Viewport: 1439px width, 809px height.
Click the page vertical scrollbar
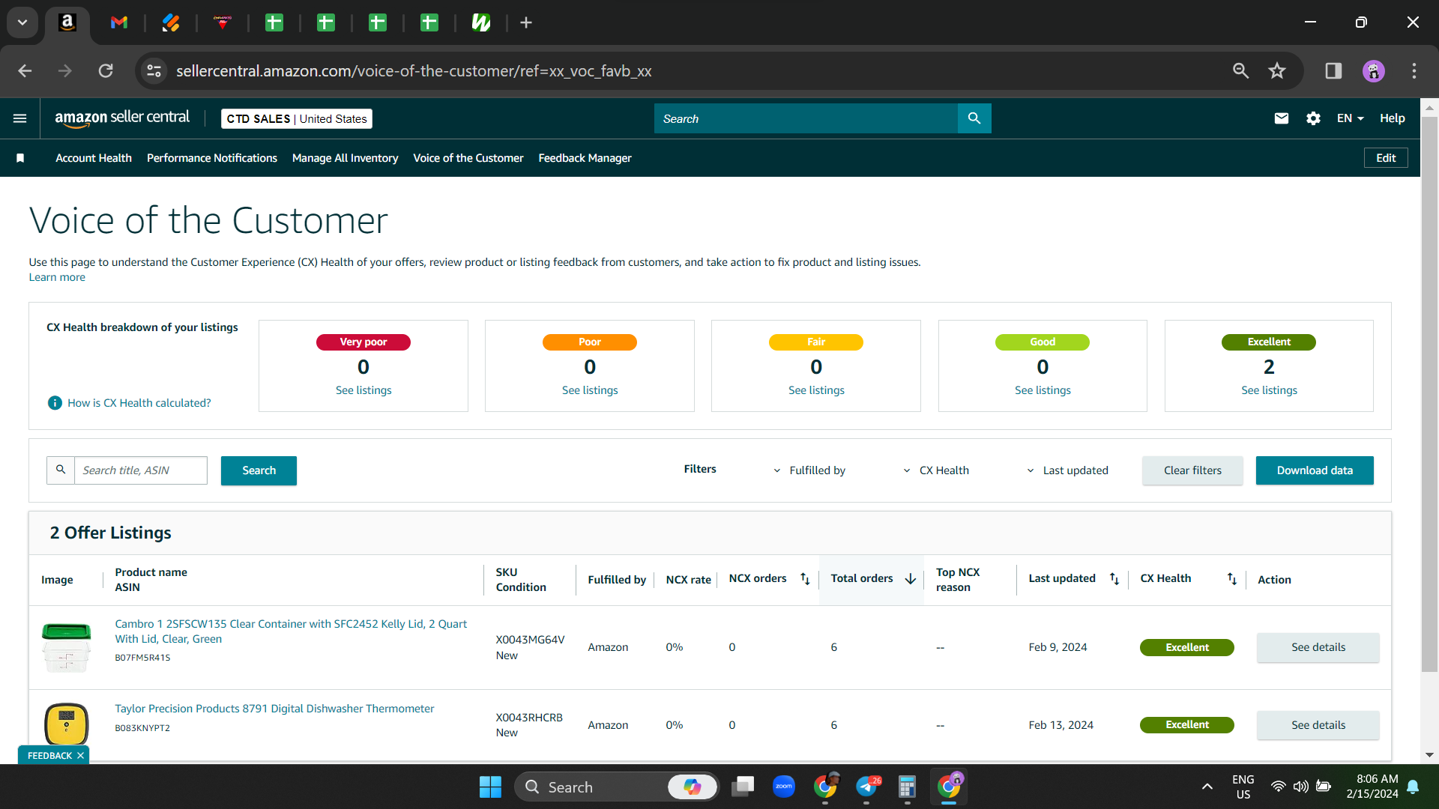[x=1429, y=394]
